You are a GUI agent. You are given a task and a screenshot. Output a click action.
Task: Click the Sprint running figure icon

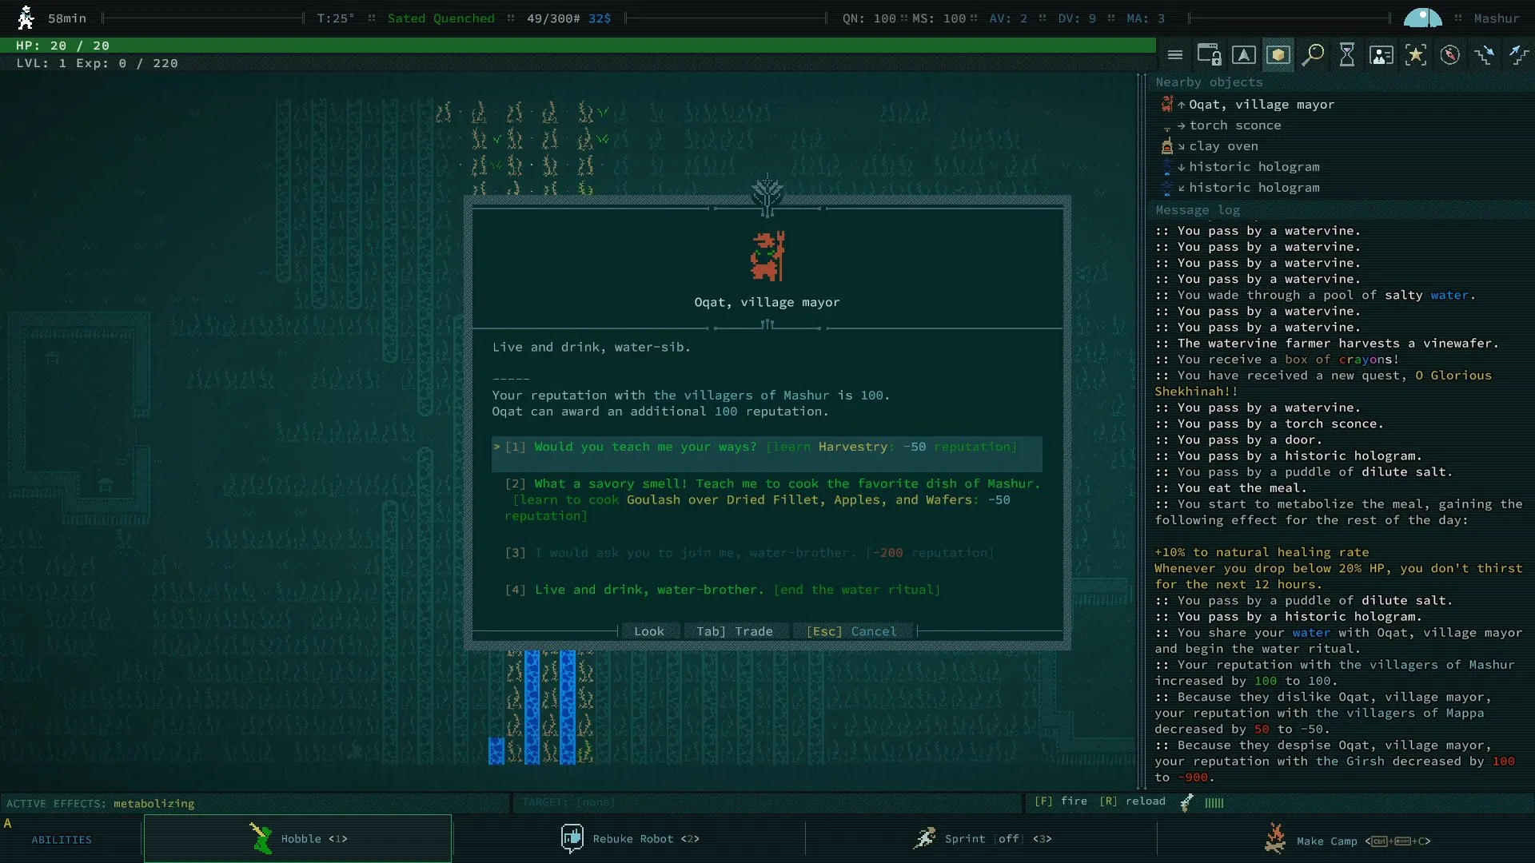pos(924,838)
